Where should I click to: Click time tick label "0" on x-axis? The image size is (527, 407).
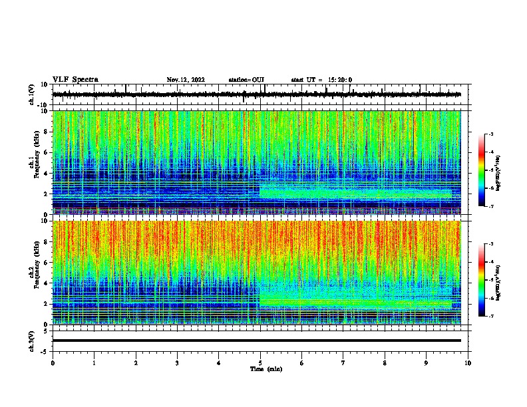(x=53, y=363)
